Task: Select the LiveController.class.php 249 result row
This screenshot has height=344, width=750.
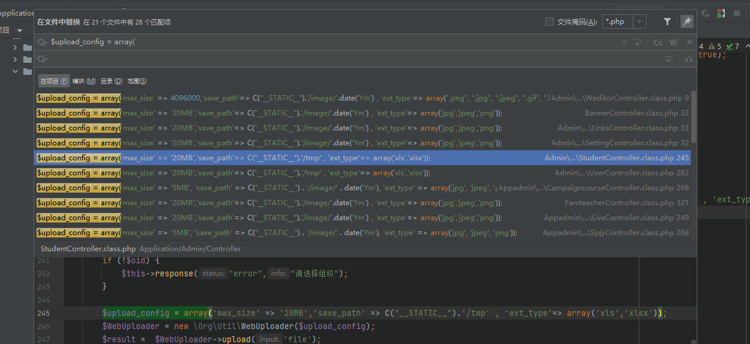Action: point(363,217)
